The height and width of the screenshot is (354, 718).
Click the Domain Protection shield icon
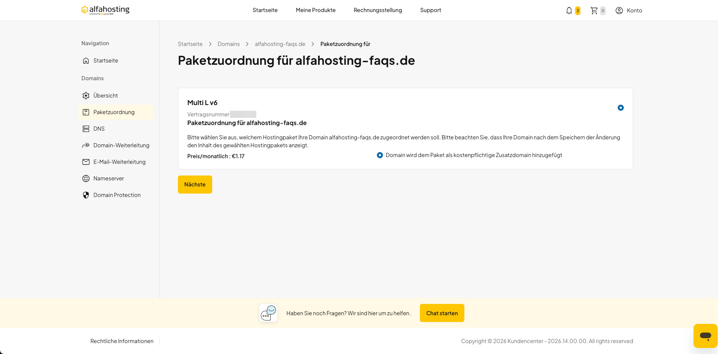[x=86, y=195]
